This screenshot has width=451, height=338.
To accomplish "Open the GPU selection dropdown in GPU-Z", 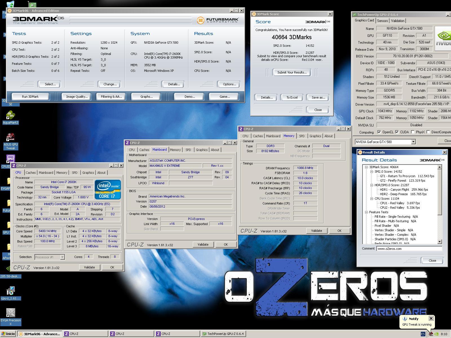I will 413,142.
